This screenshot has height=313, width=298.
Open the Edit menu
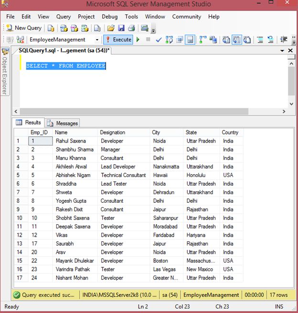26,17
